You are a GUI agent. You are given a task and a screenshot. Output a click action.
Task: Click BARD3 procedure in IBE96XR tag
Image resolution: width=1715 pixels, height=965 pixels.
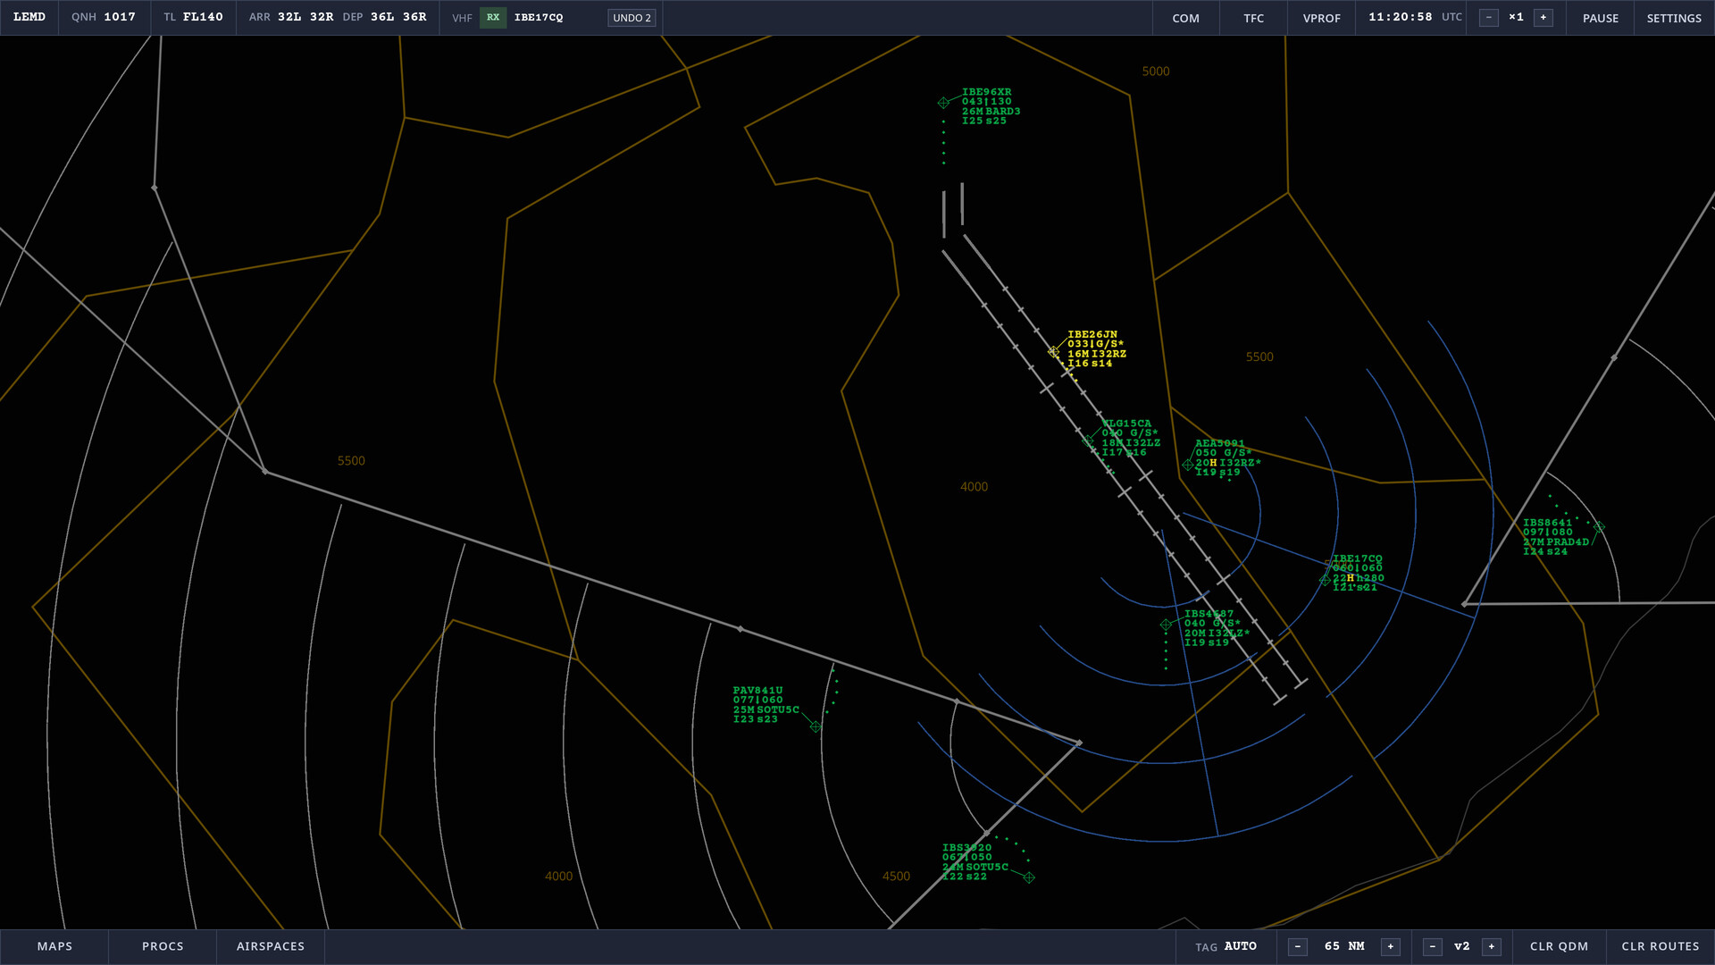click(x=1003, y=112)
